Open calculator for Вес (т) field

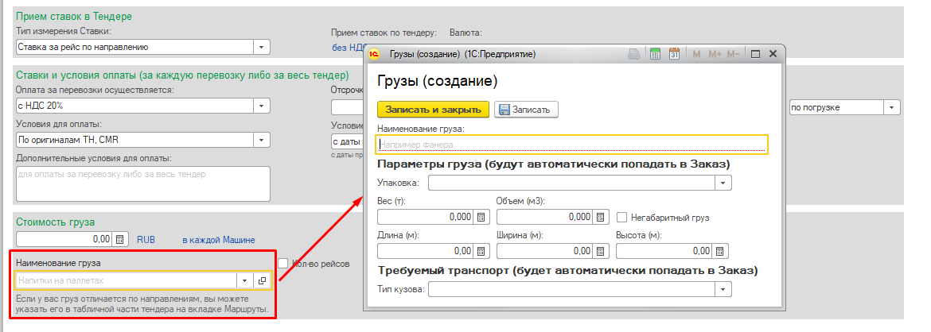tap(481, 217)
